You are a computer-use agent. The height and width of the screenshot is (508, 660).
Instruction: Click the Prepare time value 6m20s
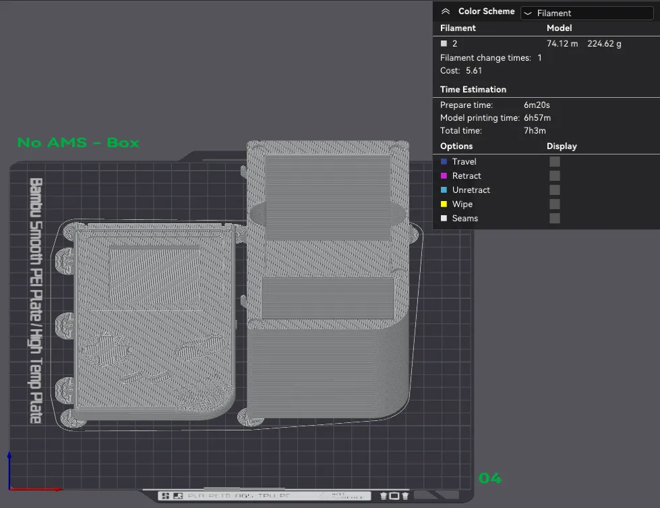[537, 105]
